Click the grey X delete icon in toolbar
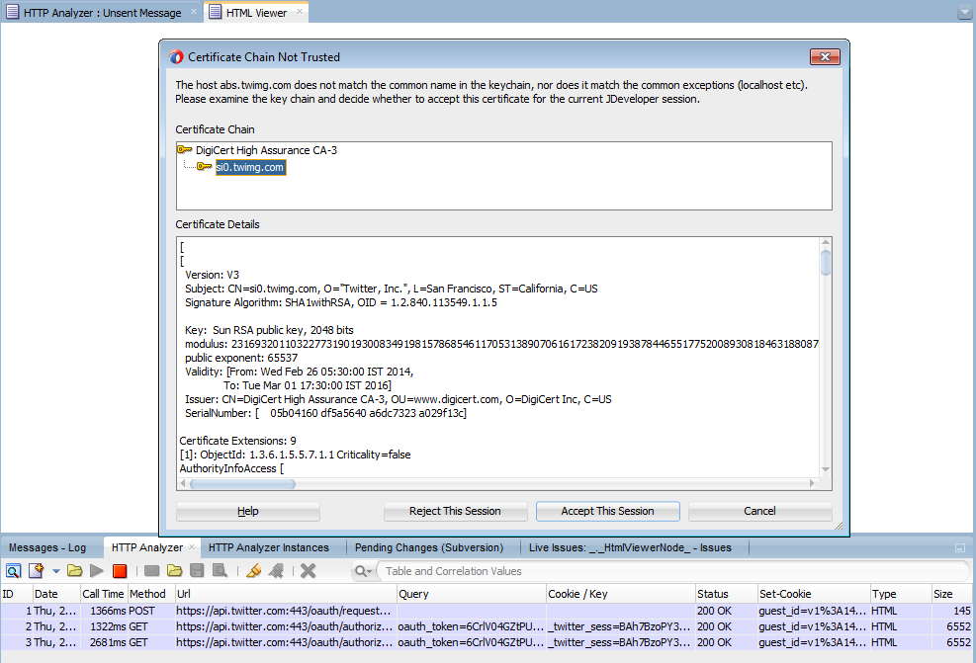Screen dimensions: 976x663 coord(309,570)
